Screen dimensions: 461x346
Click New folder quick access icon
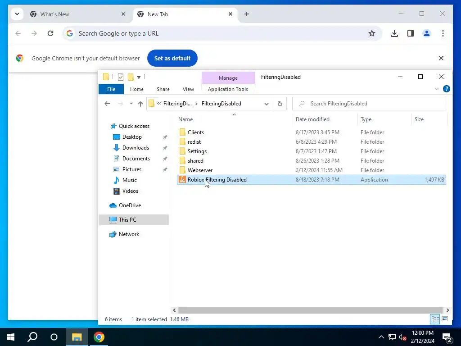(x=131, y=77)
